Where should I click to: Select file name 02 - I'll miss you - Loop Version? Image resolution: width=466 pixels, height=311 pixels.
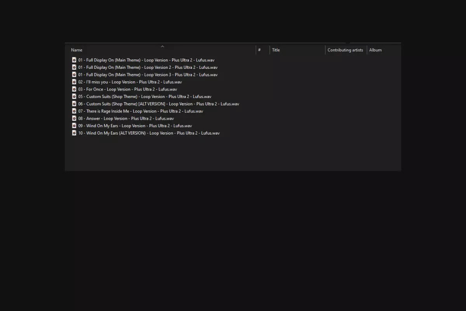pos(130,82)
